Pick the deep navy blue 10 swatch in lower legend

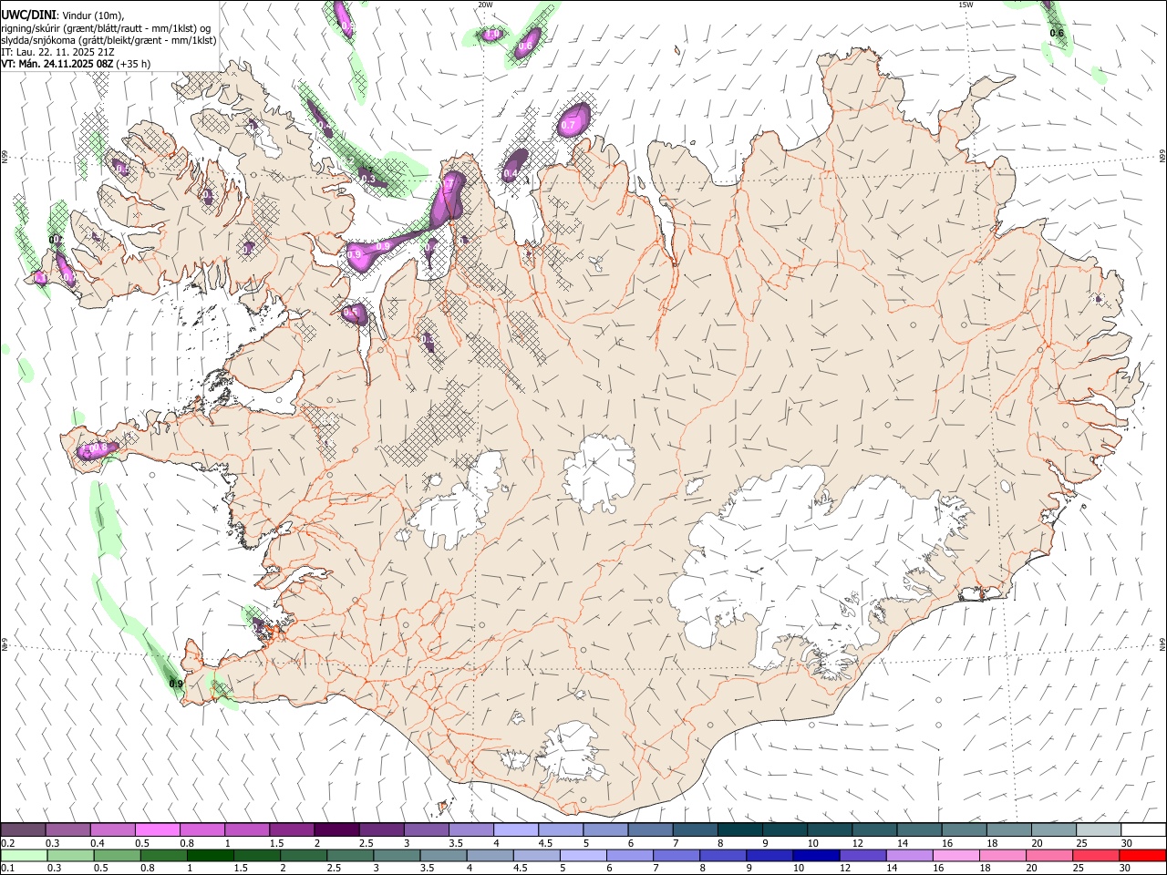(x=815, y=856)
